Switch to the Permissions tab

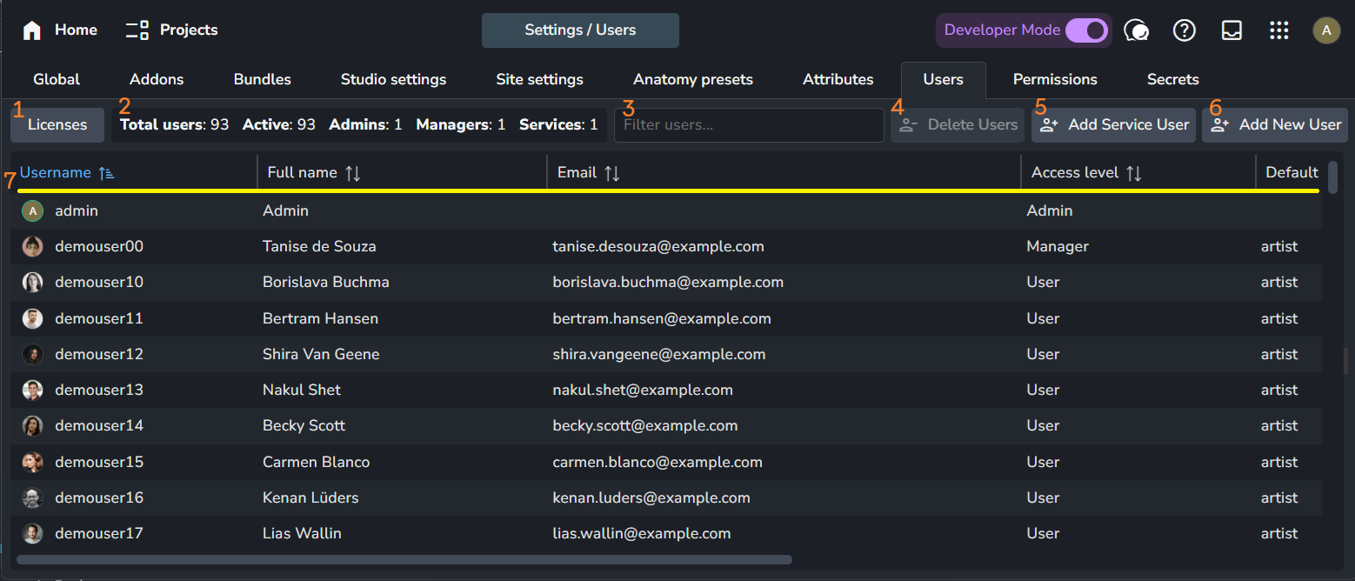(x=1054, y=80)
